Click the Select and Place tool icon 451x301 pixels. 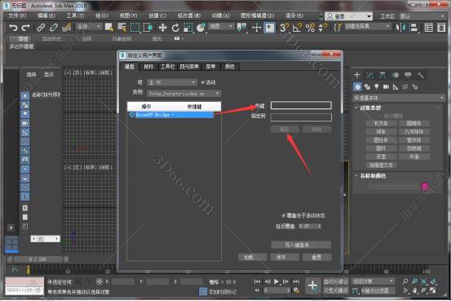[201, 28]
